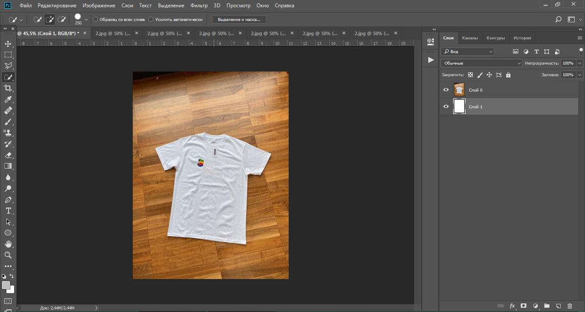This screenshot has width=585, height=312.
Task: Select the Crop tool
Action: pyautogui.click(x=8, y=88)
